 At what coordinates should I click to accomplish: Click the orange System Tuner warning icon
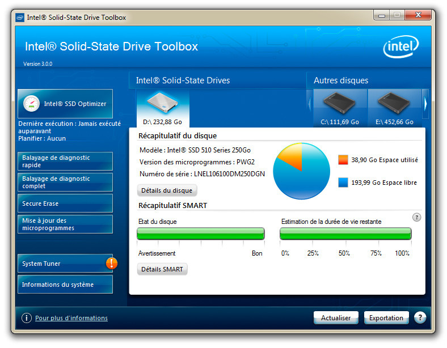(x=112, y=263)
